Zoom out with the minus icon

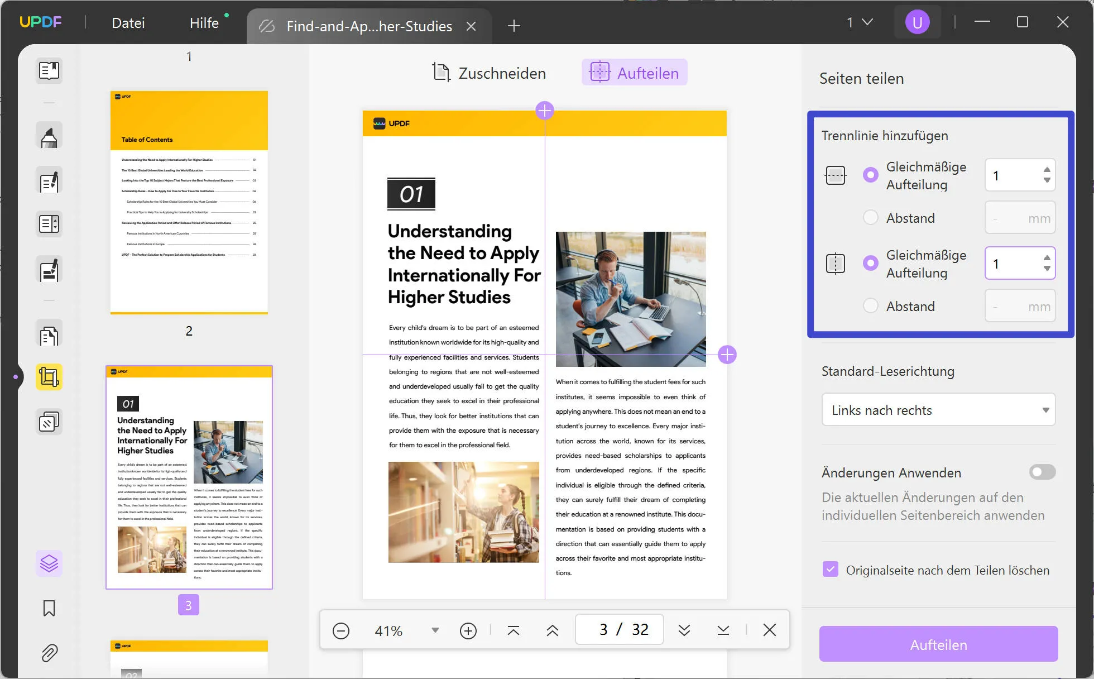[341, 631]
